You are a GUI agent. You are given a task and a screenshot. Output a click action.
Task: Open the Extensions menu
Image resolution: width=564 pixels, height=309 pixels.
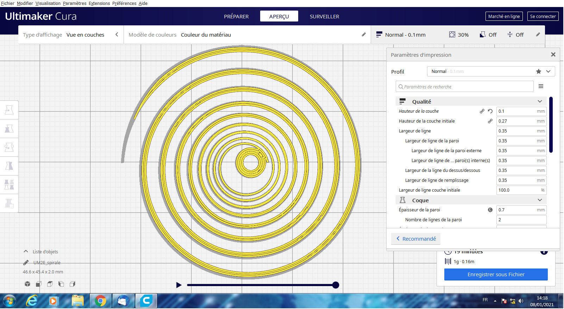tap(99, 4)
